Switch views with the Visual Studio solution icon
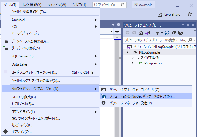Image resolution: width=197 pixels, height=137 pixels. [148, 33]
